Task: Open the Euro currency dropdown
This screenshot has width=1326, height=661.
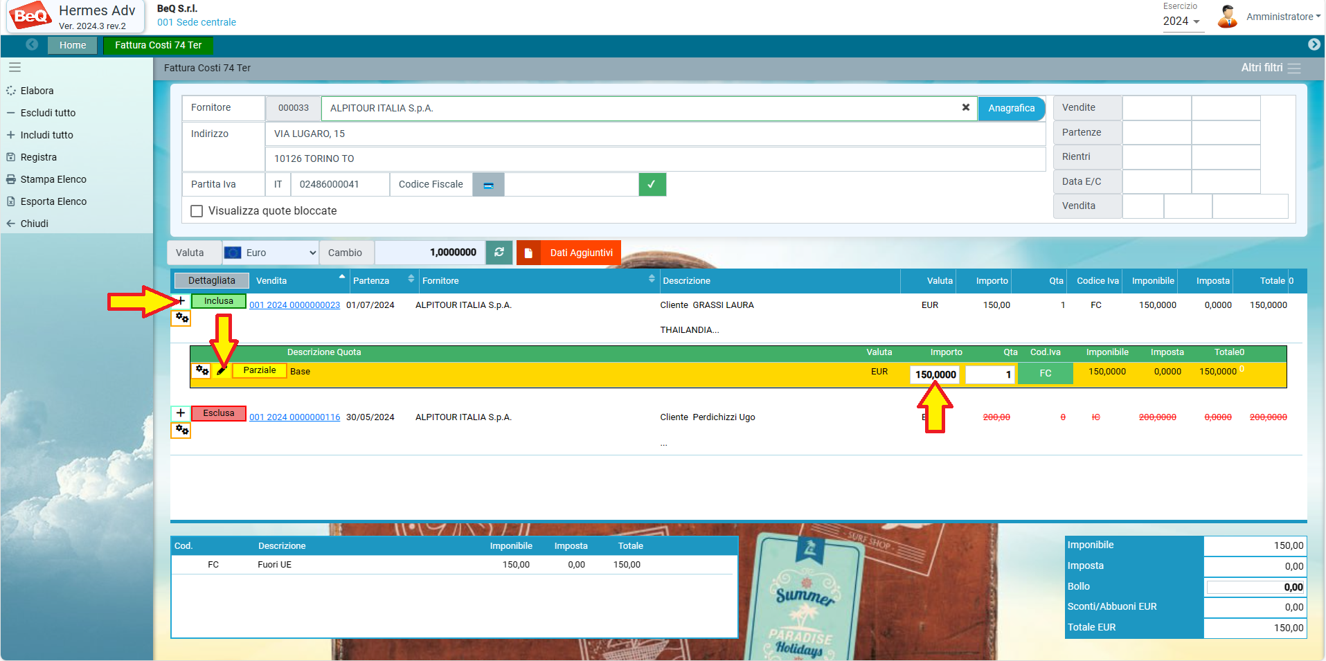Action: click(271, 253)
